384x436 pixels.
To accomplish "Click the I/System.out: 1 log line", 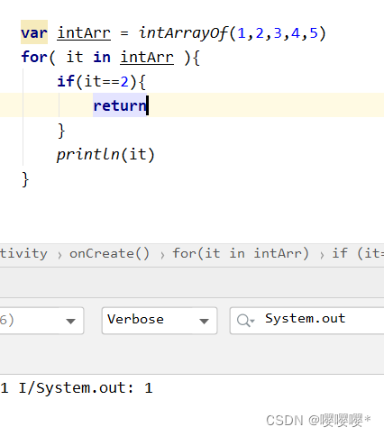I will tap(77, 388).
